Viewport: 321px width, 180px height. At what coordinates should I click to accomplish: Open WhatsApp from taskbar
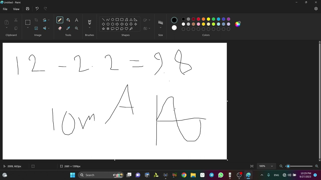click(x=221, y=175)
